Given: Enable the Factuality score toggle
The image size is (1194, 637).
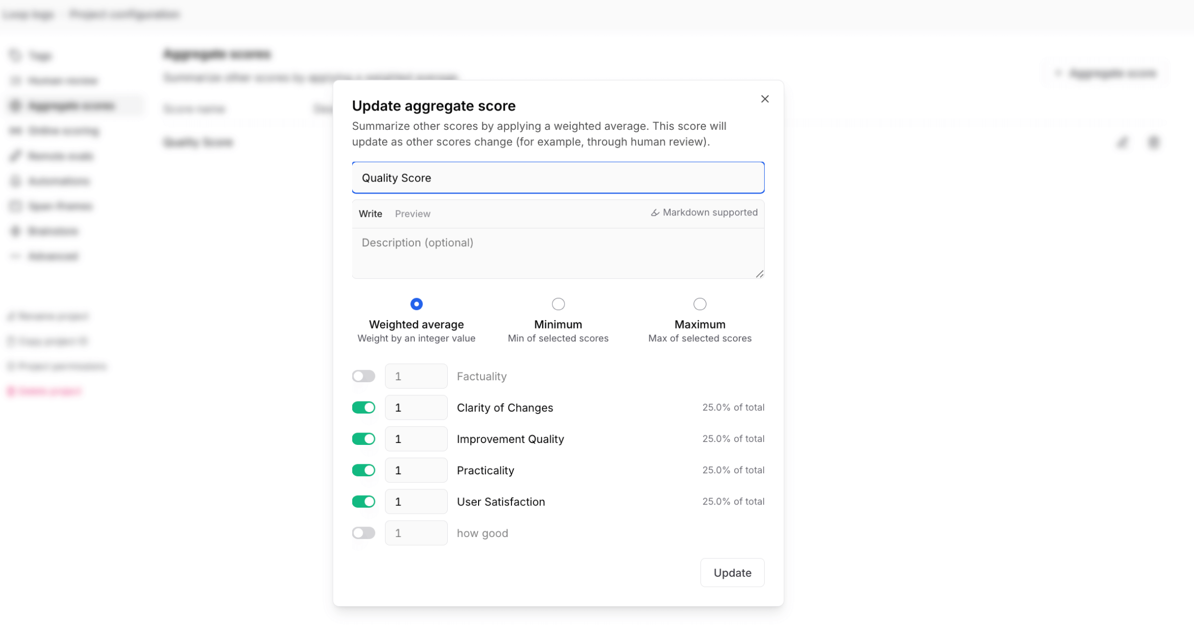Looking at the screenshot, I should (363, 376).
